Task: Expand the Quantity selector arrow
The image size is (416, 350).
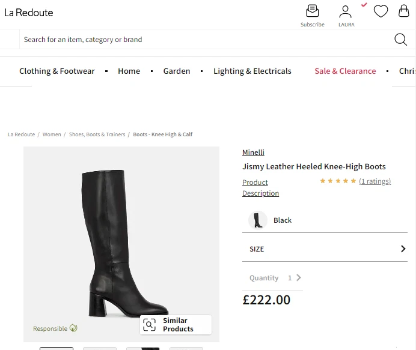Action: [299, 277]
